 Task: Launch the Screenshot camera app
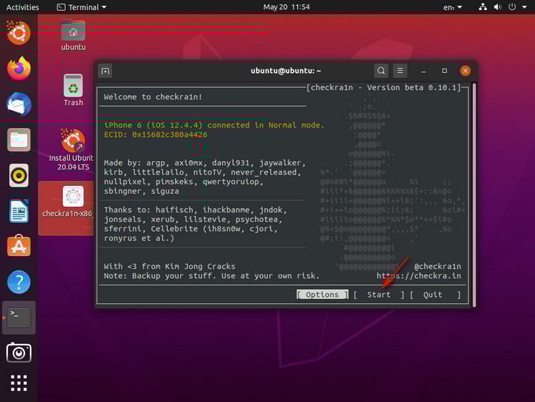pyautogui.click(x=19, y=352)
